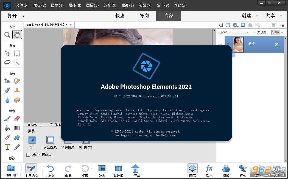Enable 滚动所有窗口 checkbox
Image resolution: width=288 pixels, height=179 pixels.
tap(28, 155)
